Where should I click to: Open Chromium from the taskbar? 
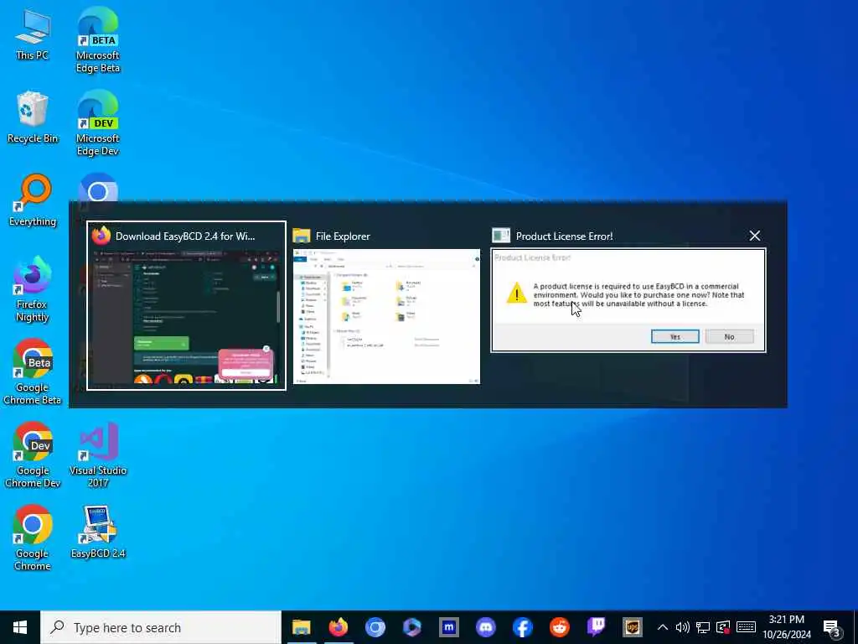click(x=375, y=627)
